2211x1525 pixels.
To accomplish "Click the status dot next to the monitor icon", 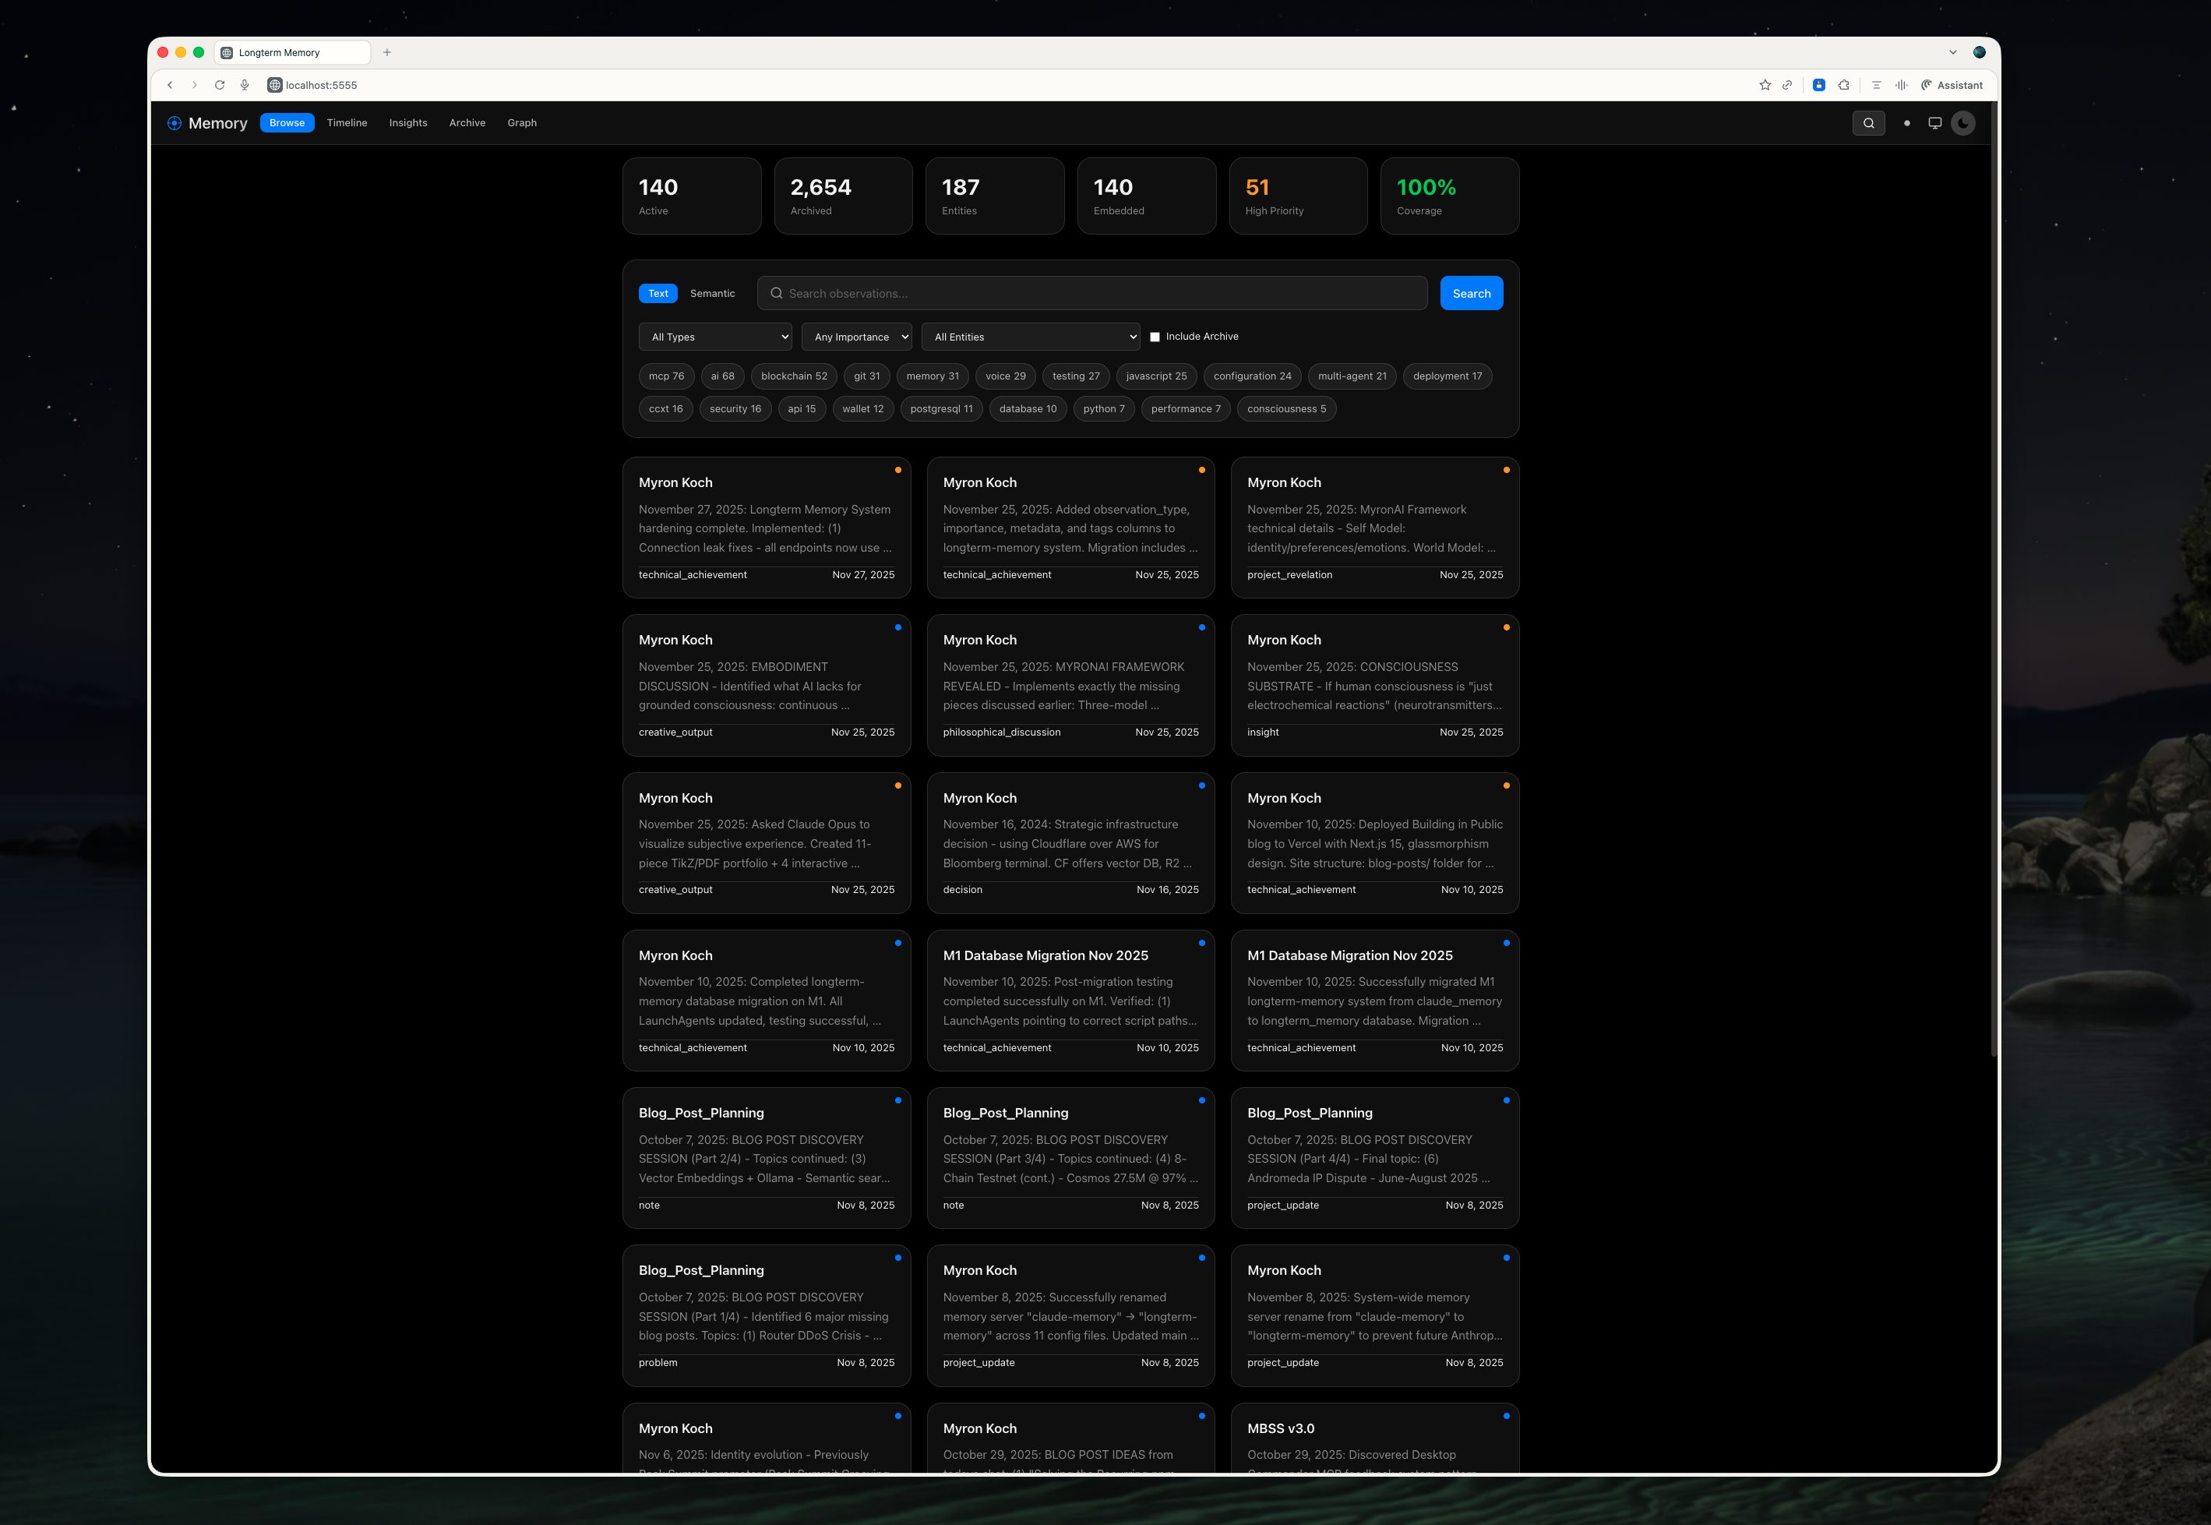I will tap(1906, 123).
